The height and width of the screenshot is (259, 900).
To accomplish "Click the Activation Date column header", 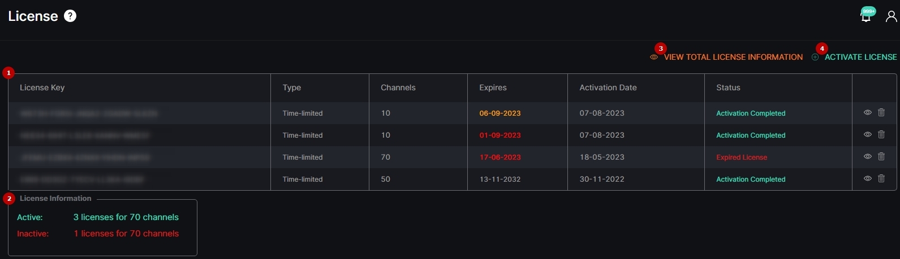I will [608, 87].
